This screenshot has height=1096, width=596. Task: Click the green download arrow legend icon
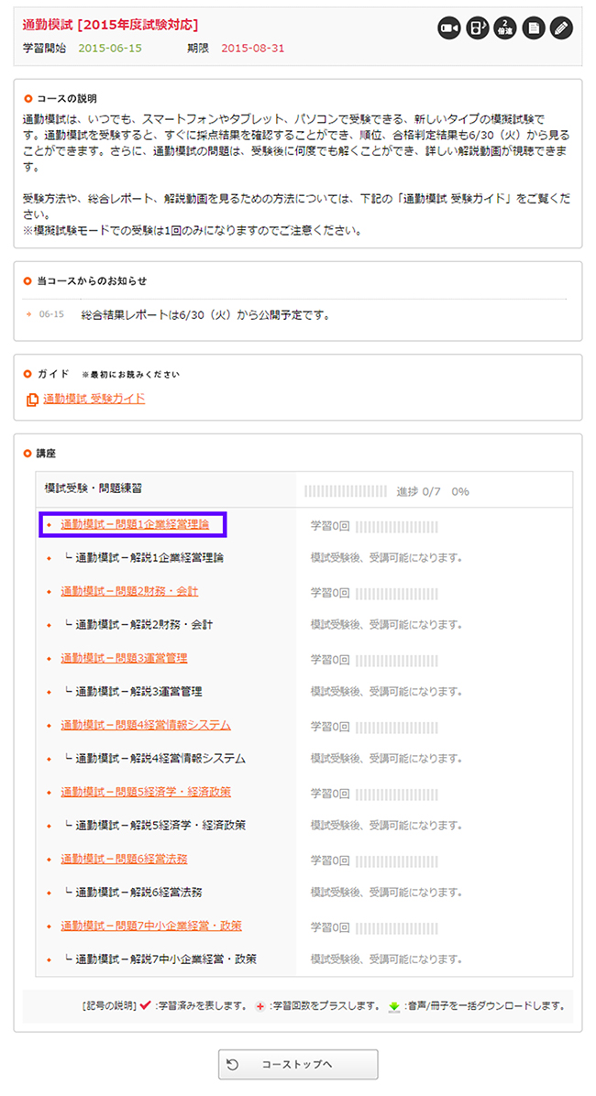(393, 1006)
